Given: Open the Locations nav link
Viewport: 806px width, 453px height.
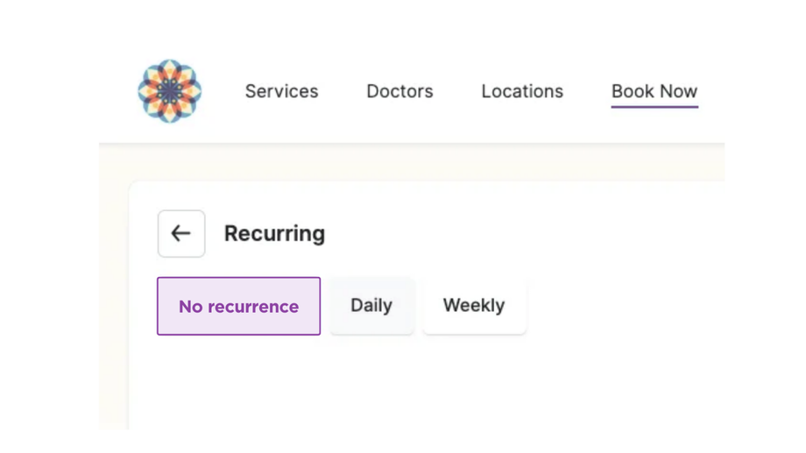Looking at the screenshot, I should (x=522, y=91).
